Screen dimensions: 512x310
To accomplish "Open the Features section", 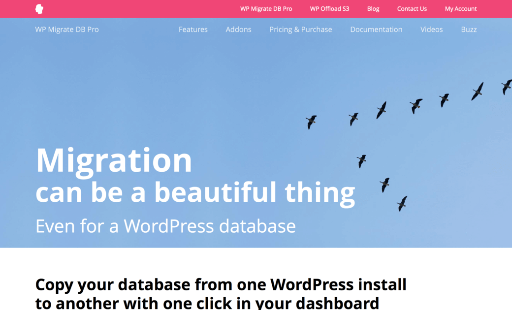I will tap(193, 30).
